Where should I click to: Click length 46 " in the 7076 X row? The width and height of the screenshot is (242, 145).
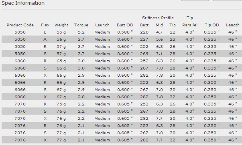pyautogui.click(x=233, y=140)
